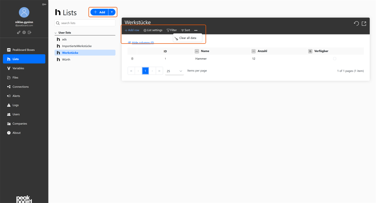Click the logout icon in sidebar

pos(29,33)
